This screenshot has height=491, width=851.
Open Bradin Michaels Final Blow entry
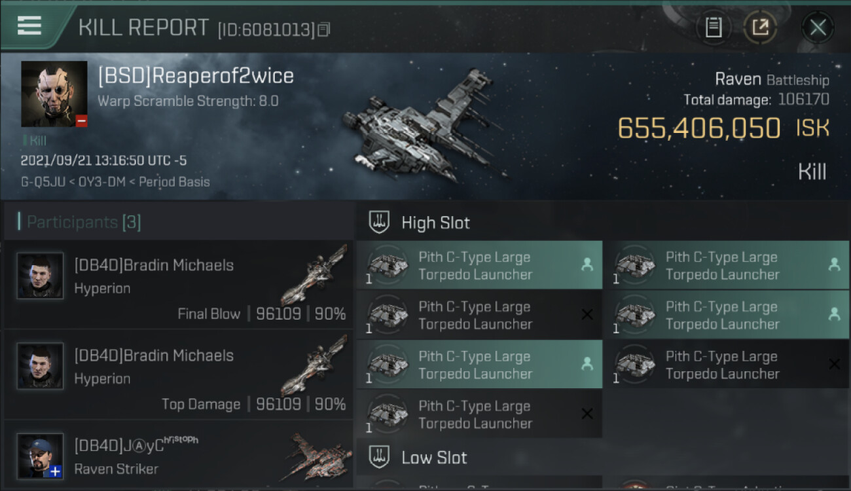(179, 284)
